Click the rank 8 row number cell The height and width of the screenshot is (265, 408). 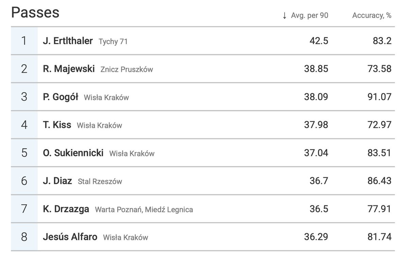[x=24, y=237]
